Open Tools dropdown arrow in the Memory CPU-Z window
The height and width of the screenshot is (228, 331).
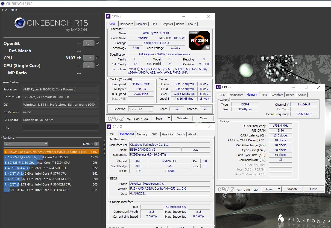click(x=279, y=189)
